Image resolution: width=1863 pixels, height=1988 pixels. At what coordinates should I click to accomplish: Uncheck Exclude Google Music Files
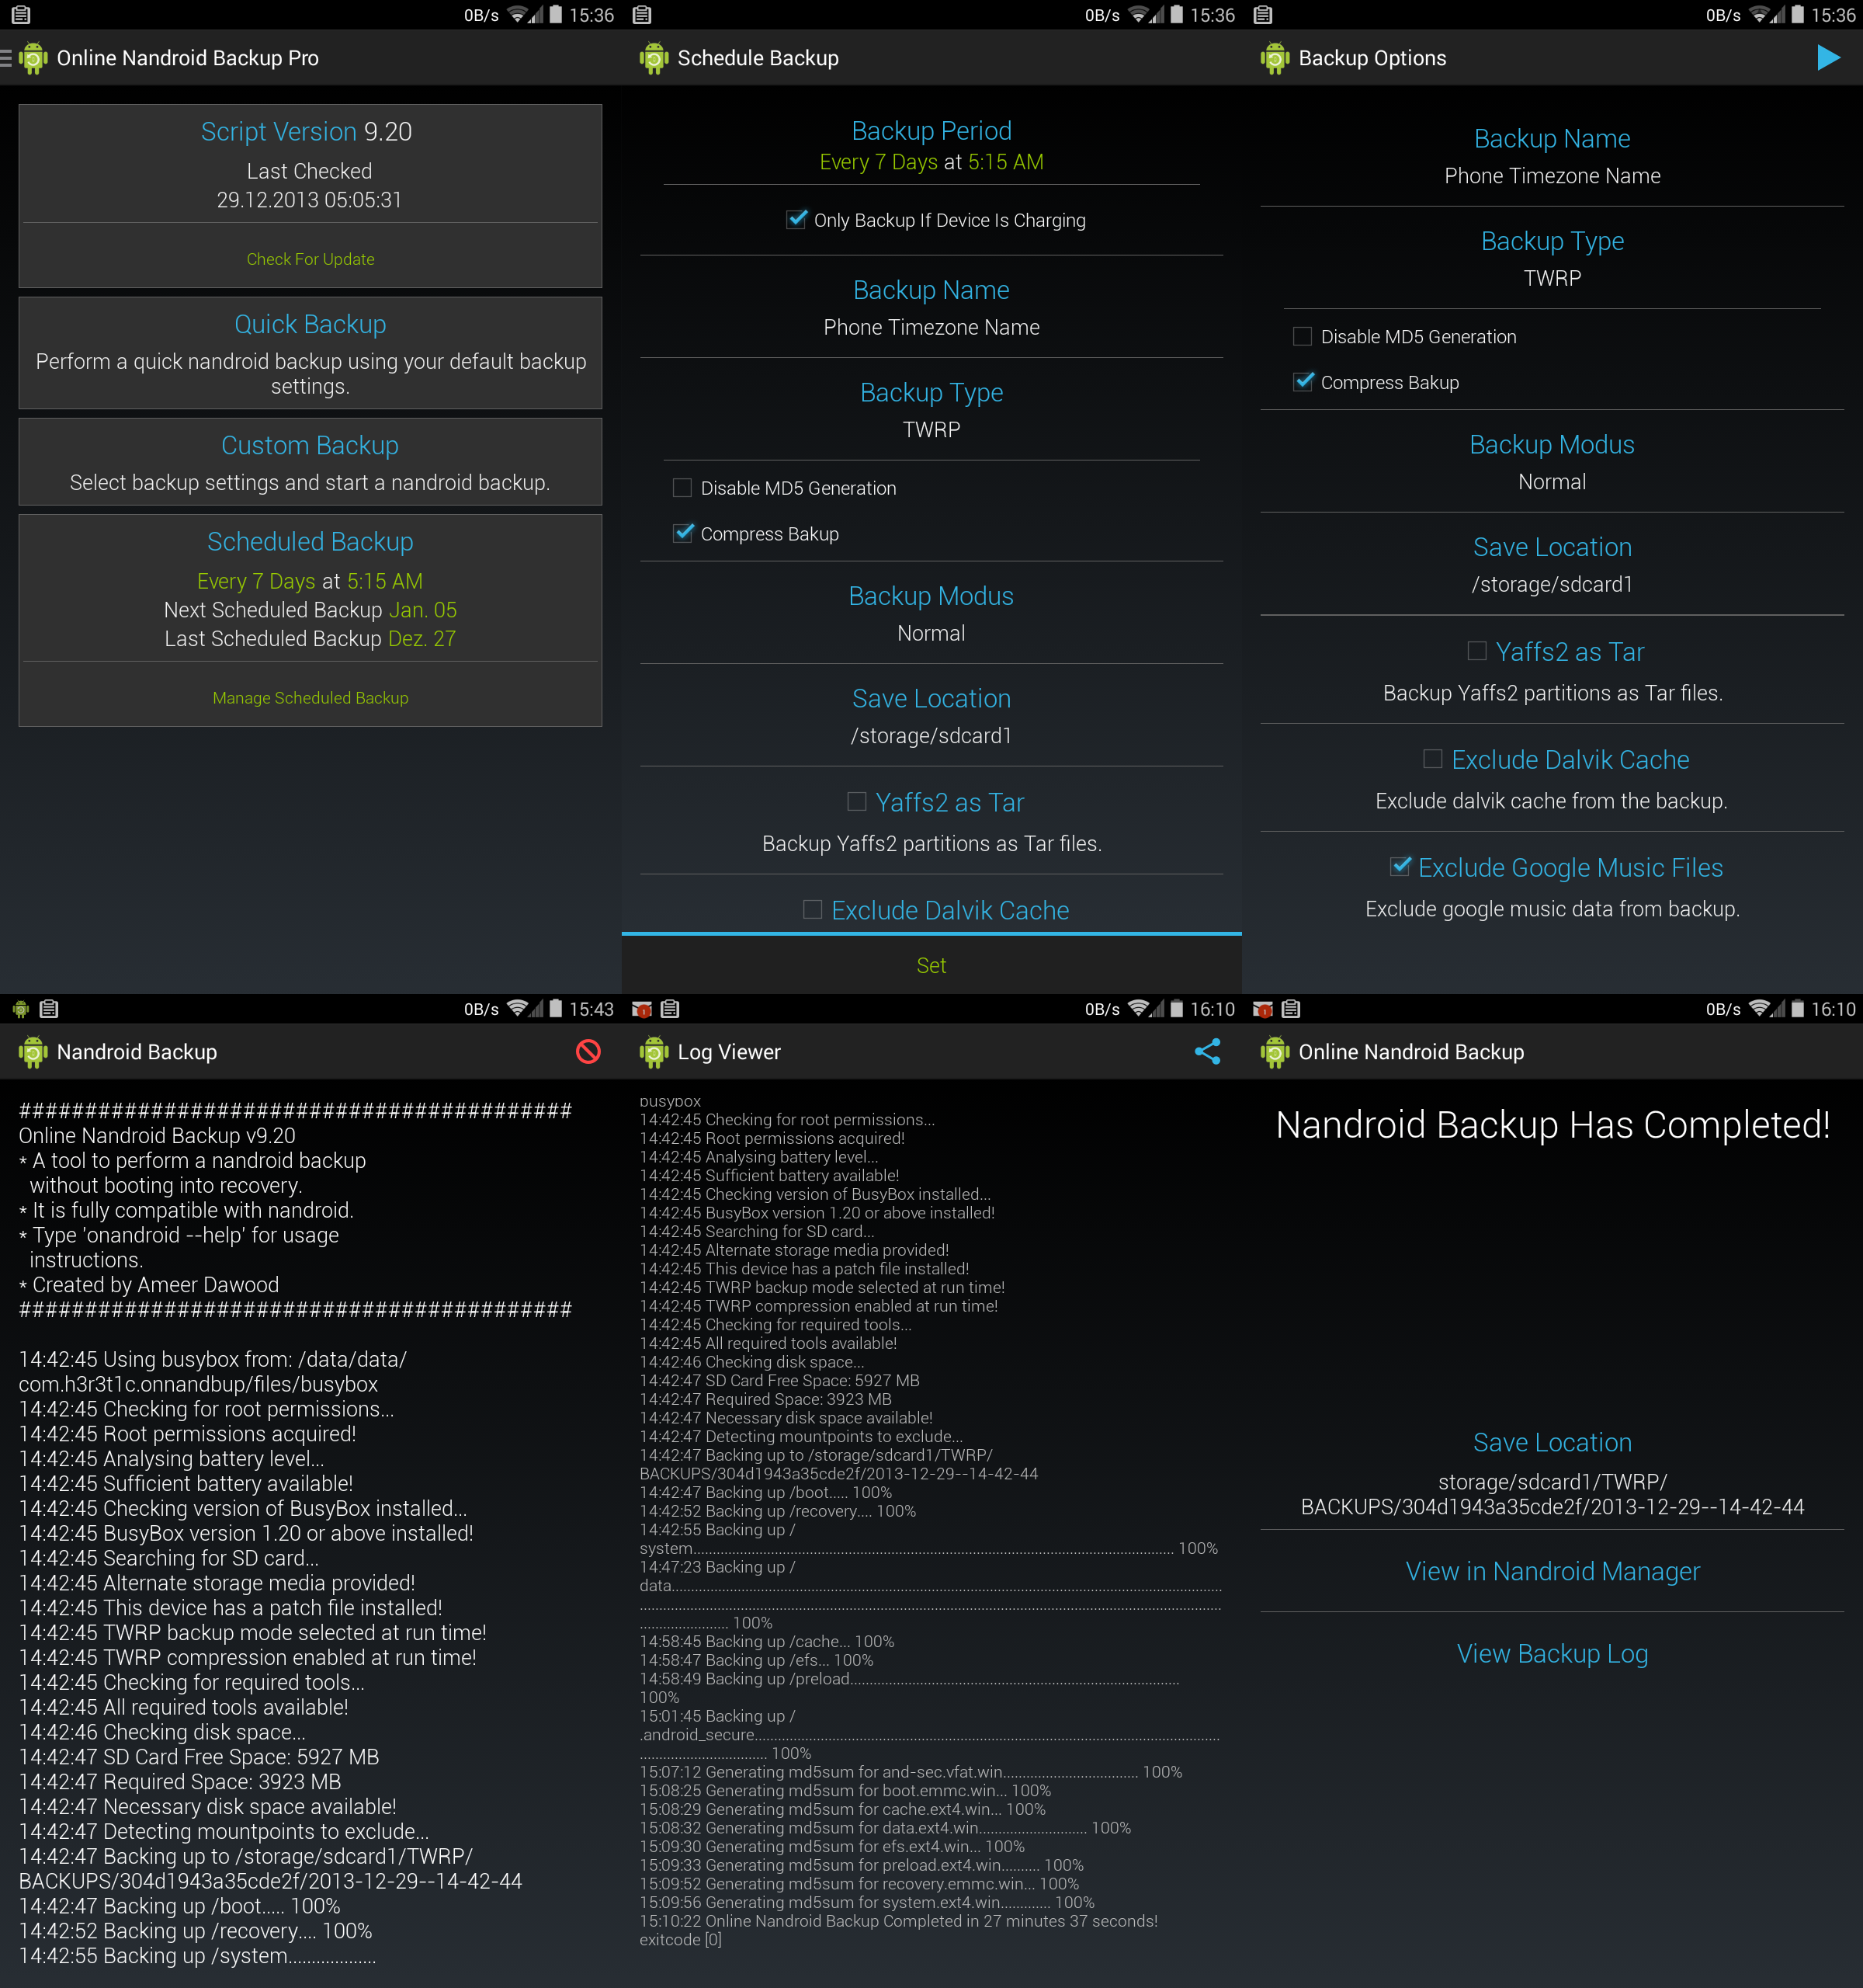tap(1400, 866)
